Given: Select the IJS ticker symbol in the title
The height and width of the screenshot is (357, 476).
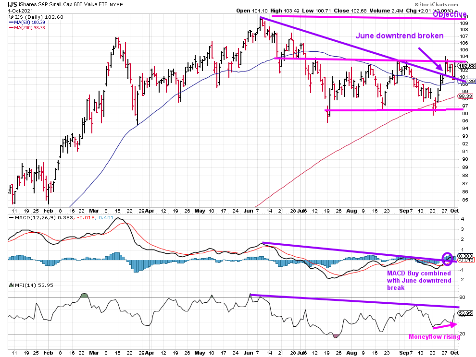Looking at the screenshot, I should point(13,4).
